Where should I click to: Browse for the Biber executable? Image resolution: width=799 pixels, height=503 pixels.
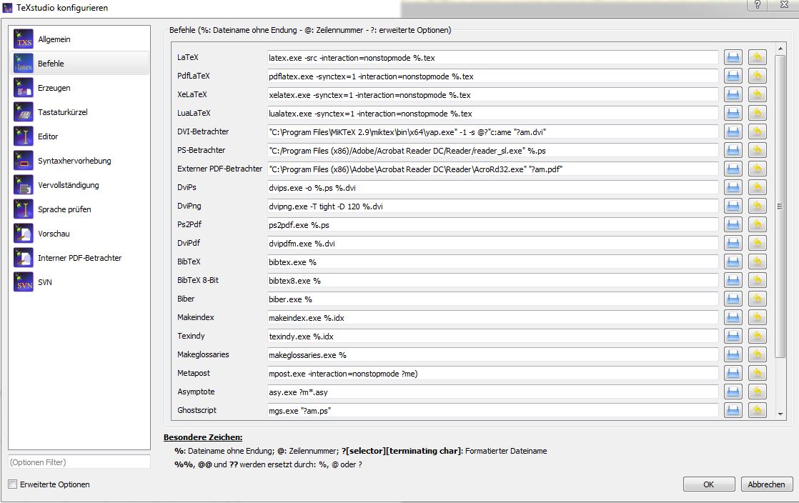[x=733, y=299]
